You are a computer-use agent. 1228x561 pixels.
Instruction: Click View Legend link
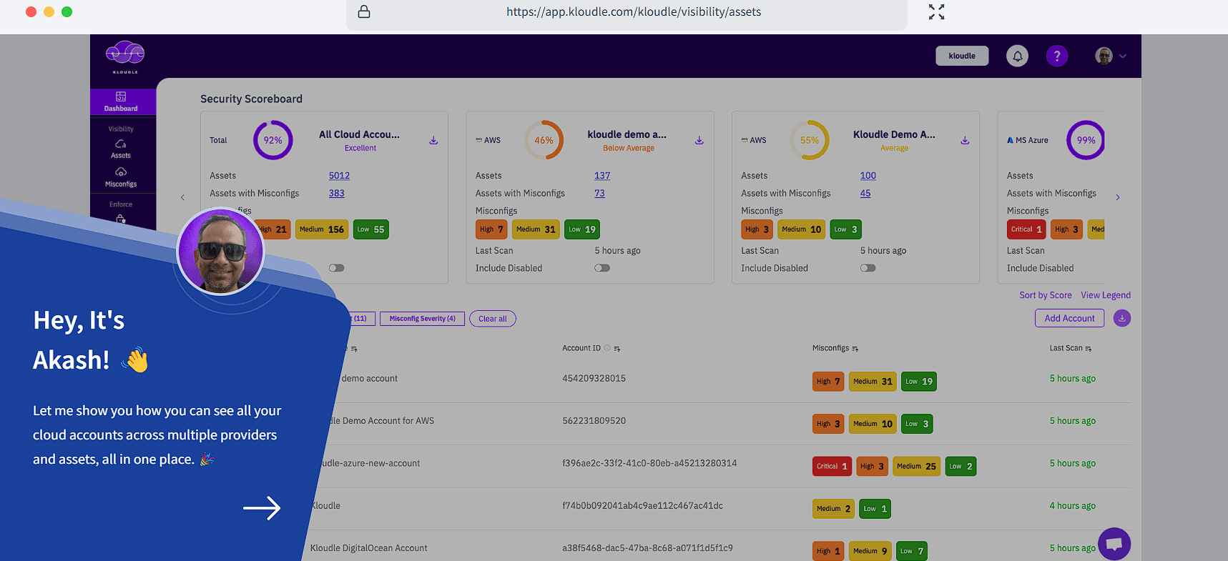point(1106,295)
